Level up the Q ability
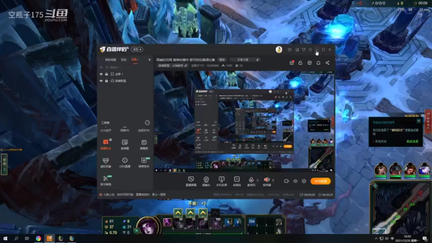Viewport: 432px width, 243px height. 178,213
